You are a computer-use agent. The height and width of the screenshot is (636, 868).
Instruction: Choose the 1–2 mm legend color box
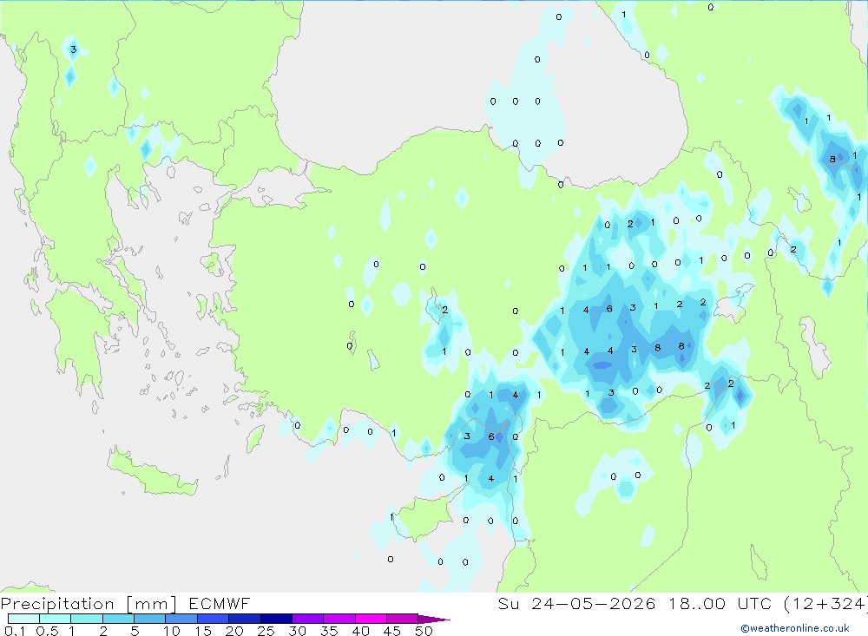[86, 619]
